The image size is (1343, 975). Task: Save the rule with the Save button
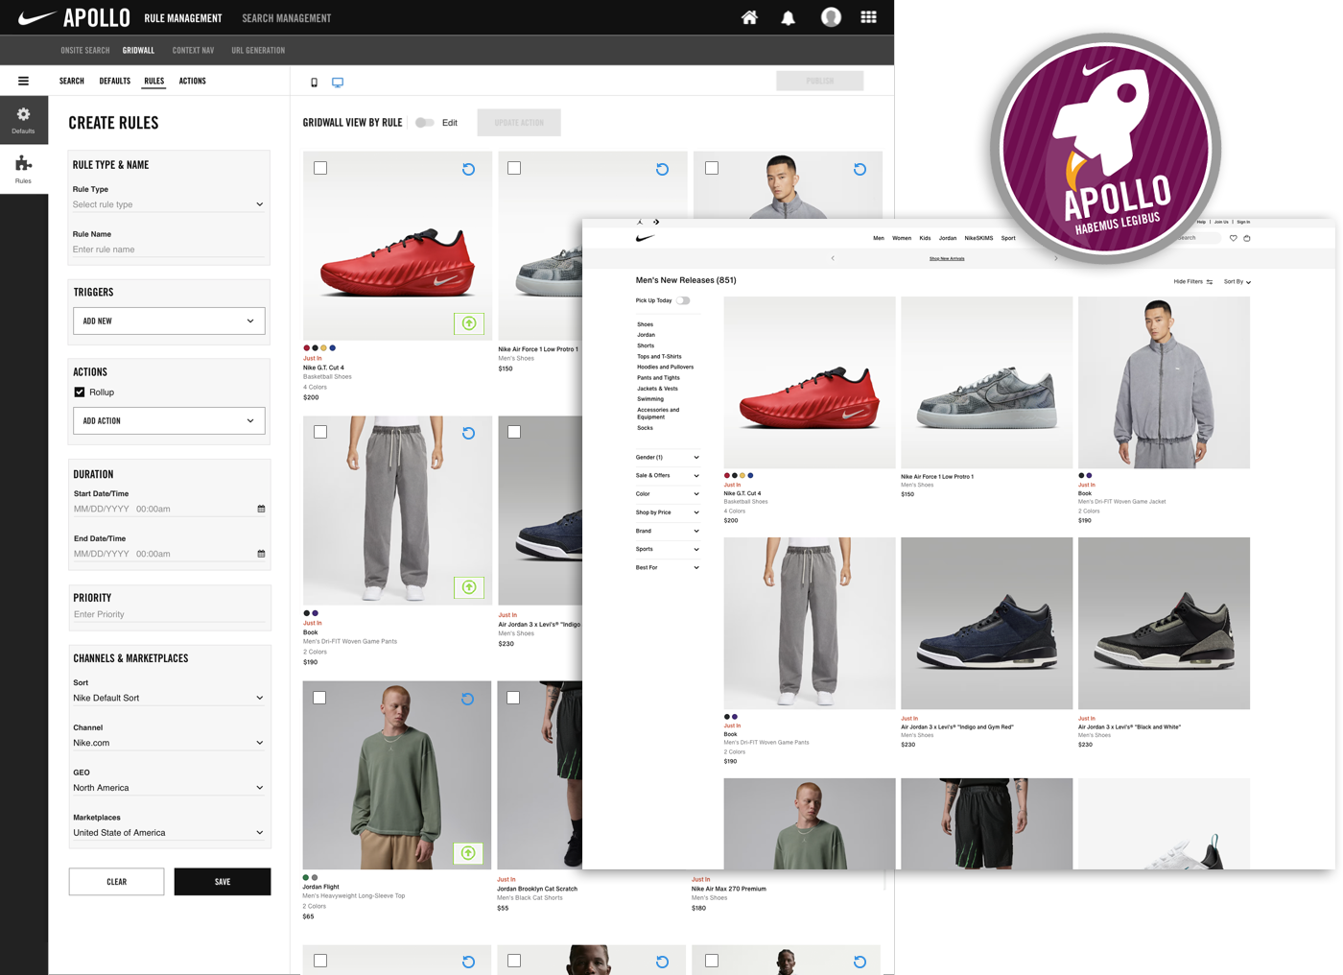click(x=223, y=881)
